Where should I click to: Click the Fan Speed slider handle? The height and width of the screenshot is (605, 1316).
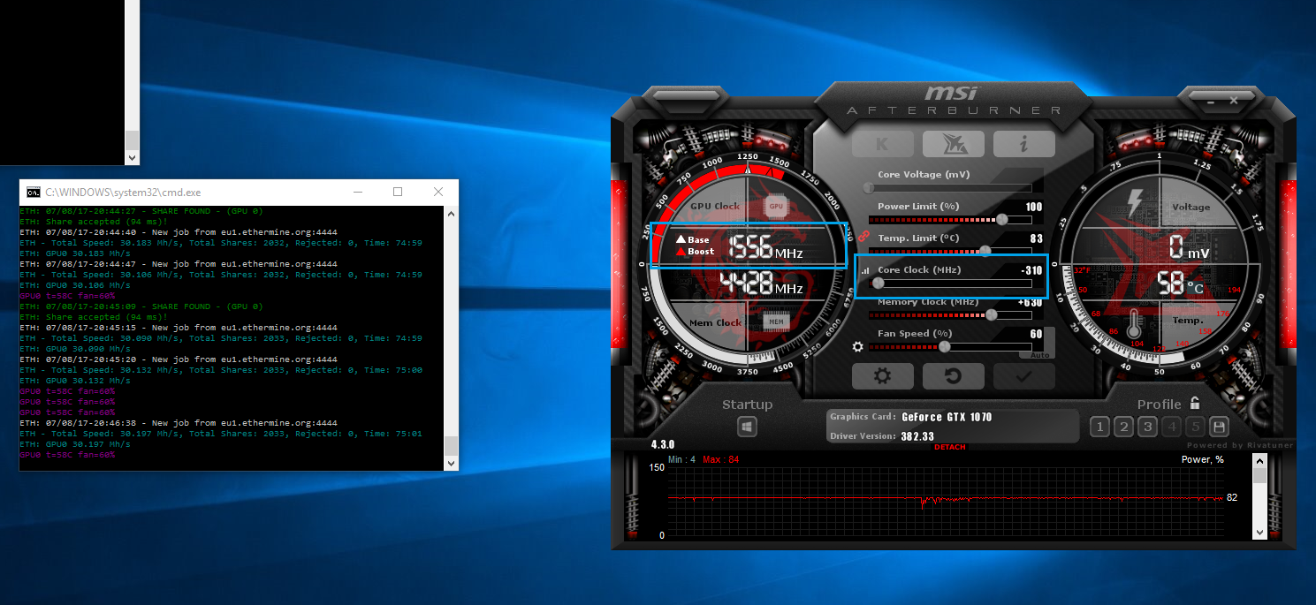click(x=945, y=347)
